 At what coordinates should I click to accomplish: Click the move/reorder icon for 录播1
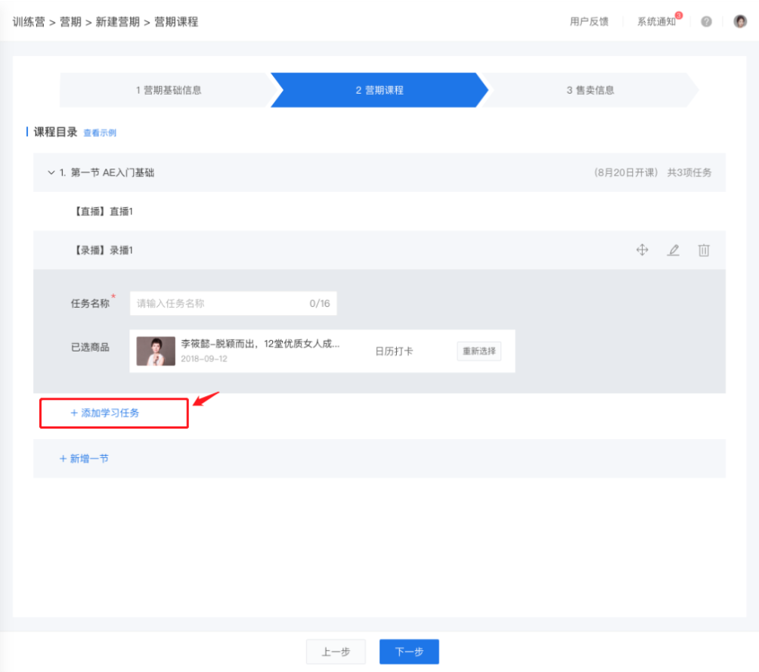642,249
